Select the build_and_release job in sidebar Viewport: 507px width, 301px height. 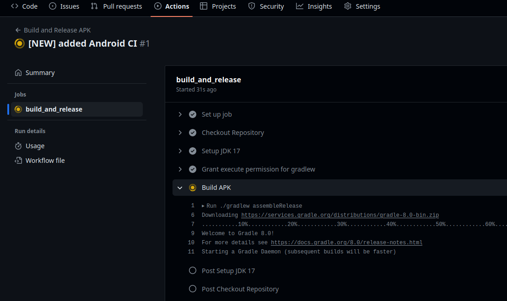click(x=76, y=109)
